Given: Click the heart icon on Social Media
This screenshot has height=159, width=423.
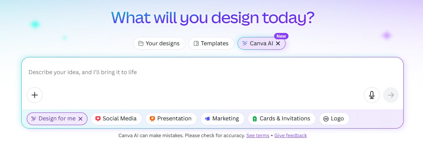Looking at the screenshot, I should pyautogui.click(x=98, y=119).
